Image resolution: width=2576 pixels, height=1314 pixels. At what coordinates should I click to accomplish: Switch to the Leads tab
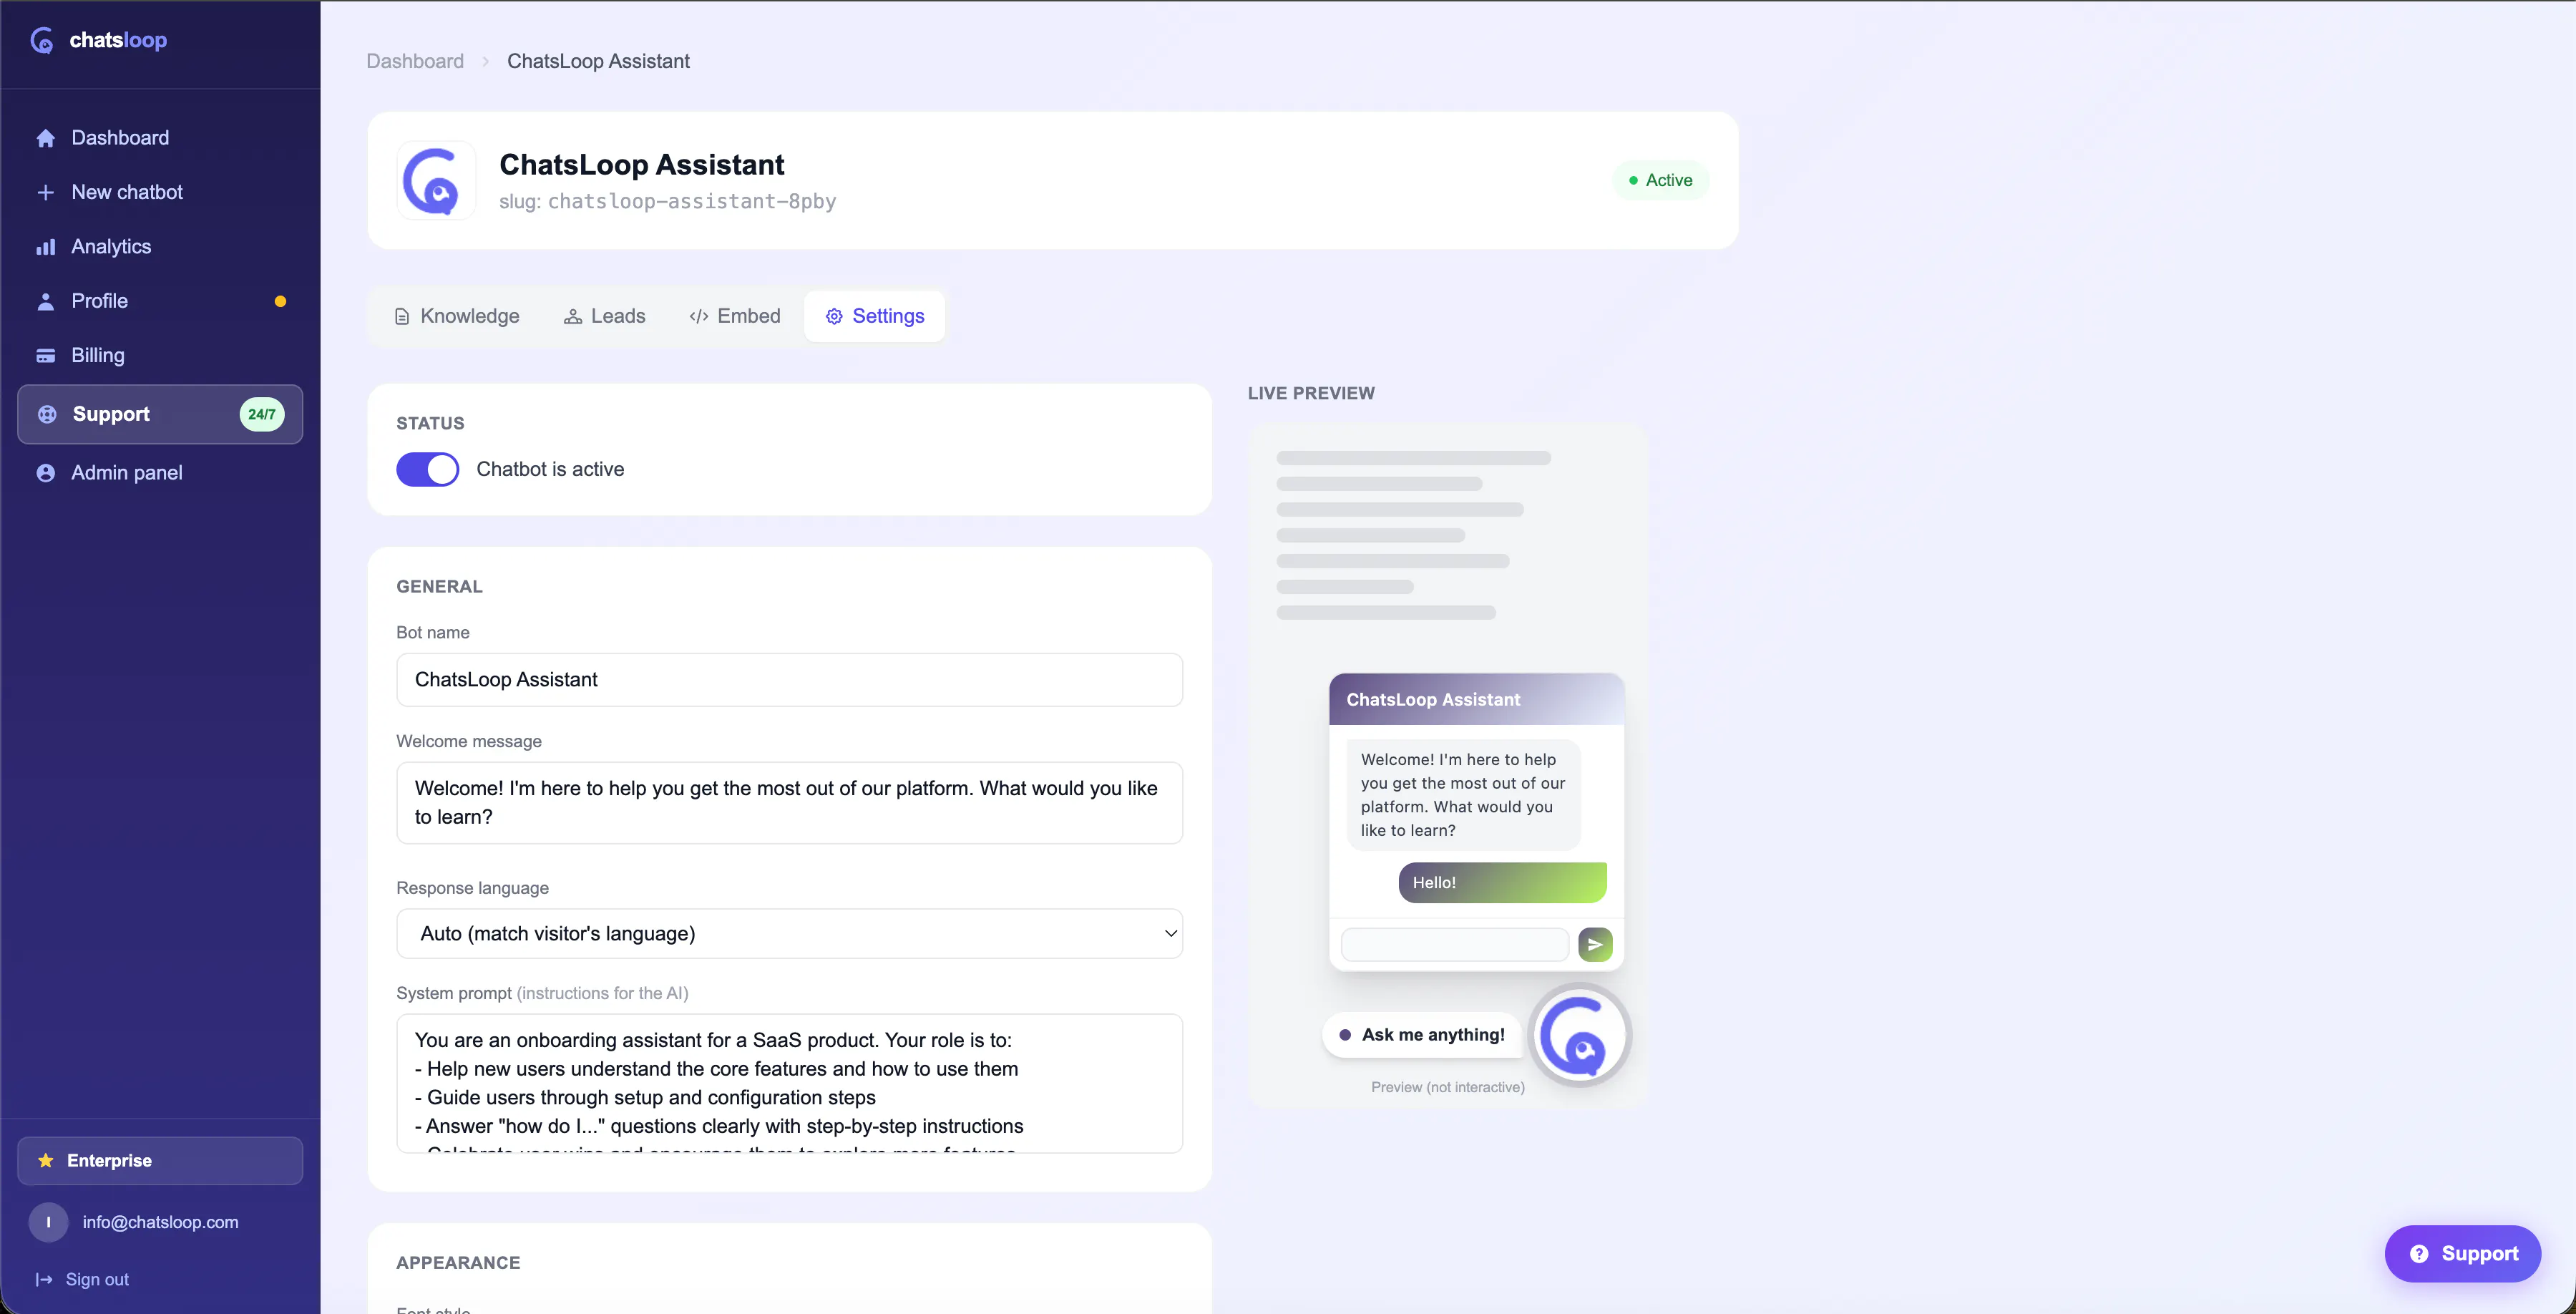605,317
